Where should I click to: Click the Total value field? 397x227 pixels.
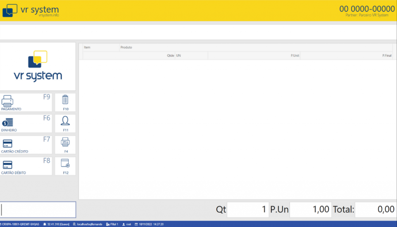pyautogui.click(x=375, y=210)
